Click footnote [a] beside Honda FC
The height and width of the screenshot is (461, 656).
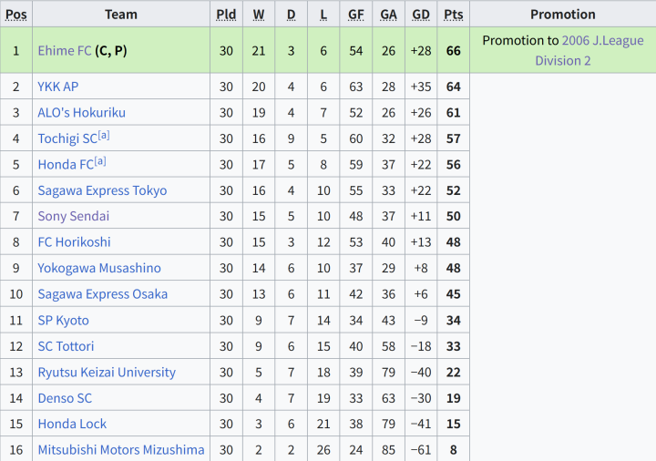coord(100,161)
